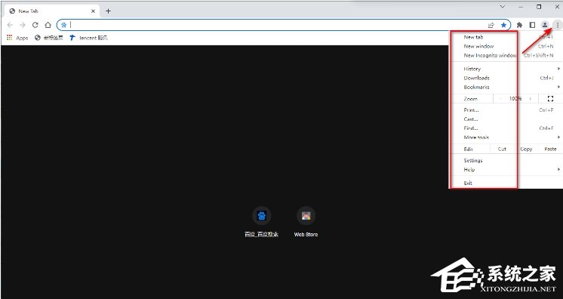
Task: Click the share icon in the address bar
Action: 491,25
